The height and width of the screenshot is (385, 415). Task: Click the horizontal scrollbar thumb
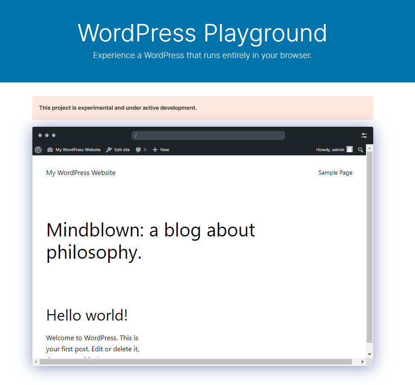(x=195, y=362)
